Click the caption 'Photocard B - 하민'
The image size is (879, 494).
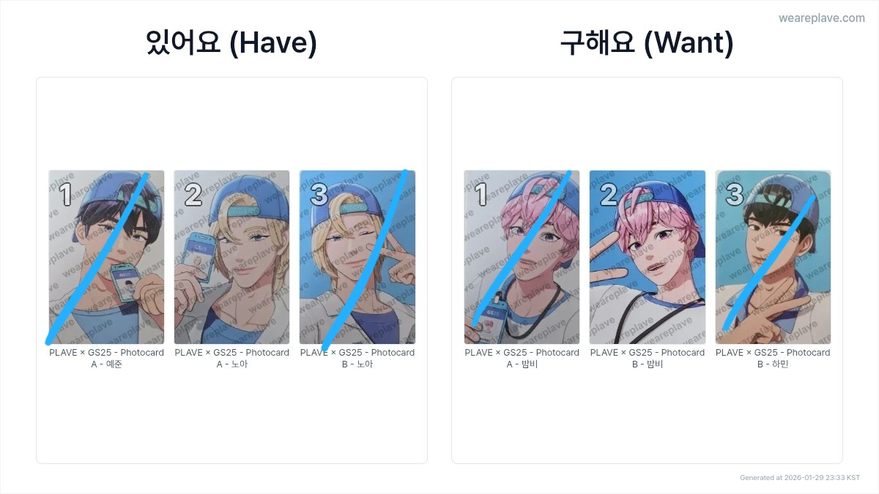click(x=773, y=359)
